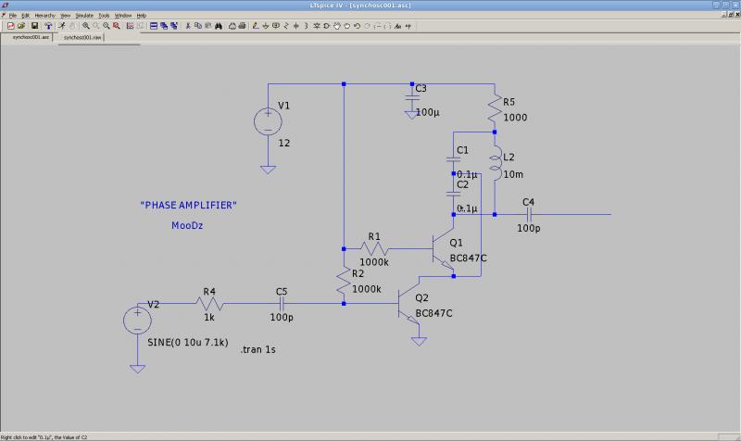Click the R5 value 1000
This screenshot has width=741, height=441.
click(515, 118)
